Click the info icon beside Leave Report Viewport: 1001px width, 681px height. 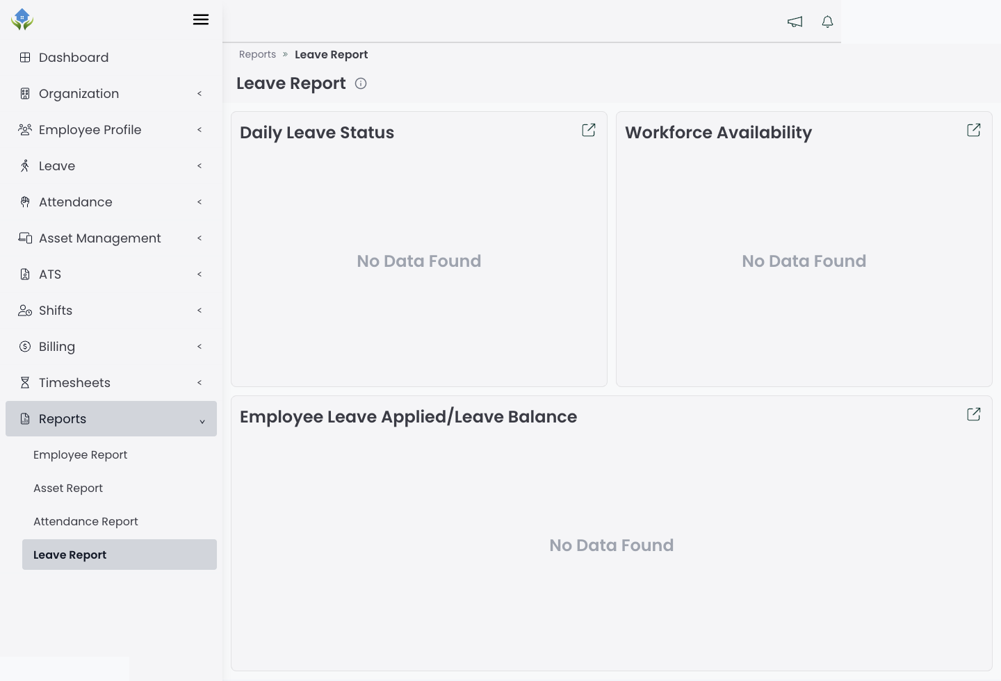[361, 83]
